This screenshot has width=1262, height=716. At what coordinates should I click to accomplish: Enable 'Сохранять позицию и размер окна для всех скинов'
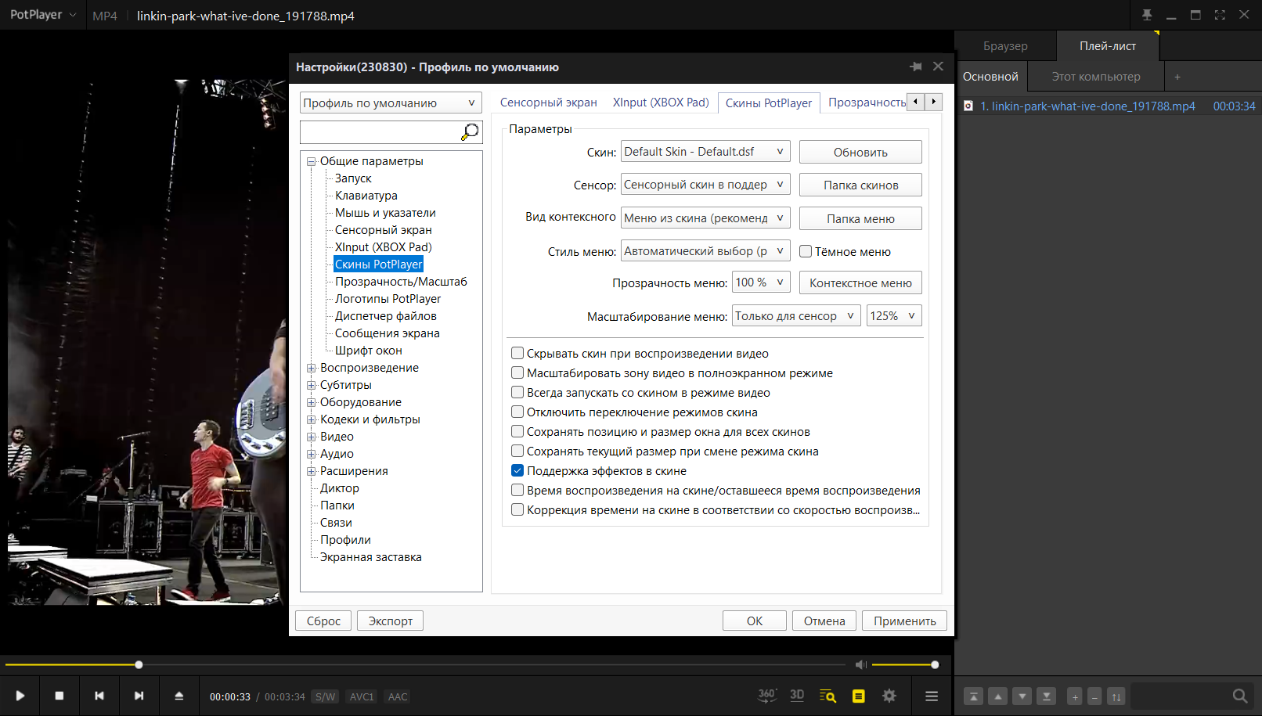point(517,431)
